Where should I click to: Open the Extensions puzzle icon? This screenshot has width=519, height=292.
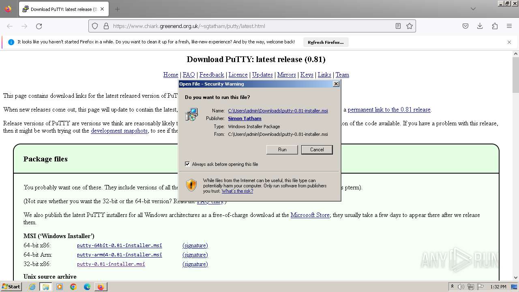495,26
